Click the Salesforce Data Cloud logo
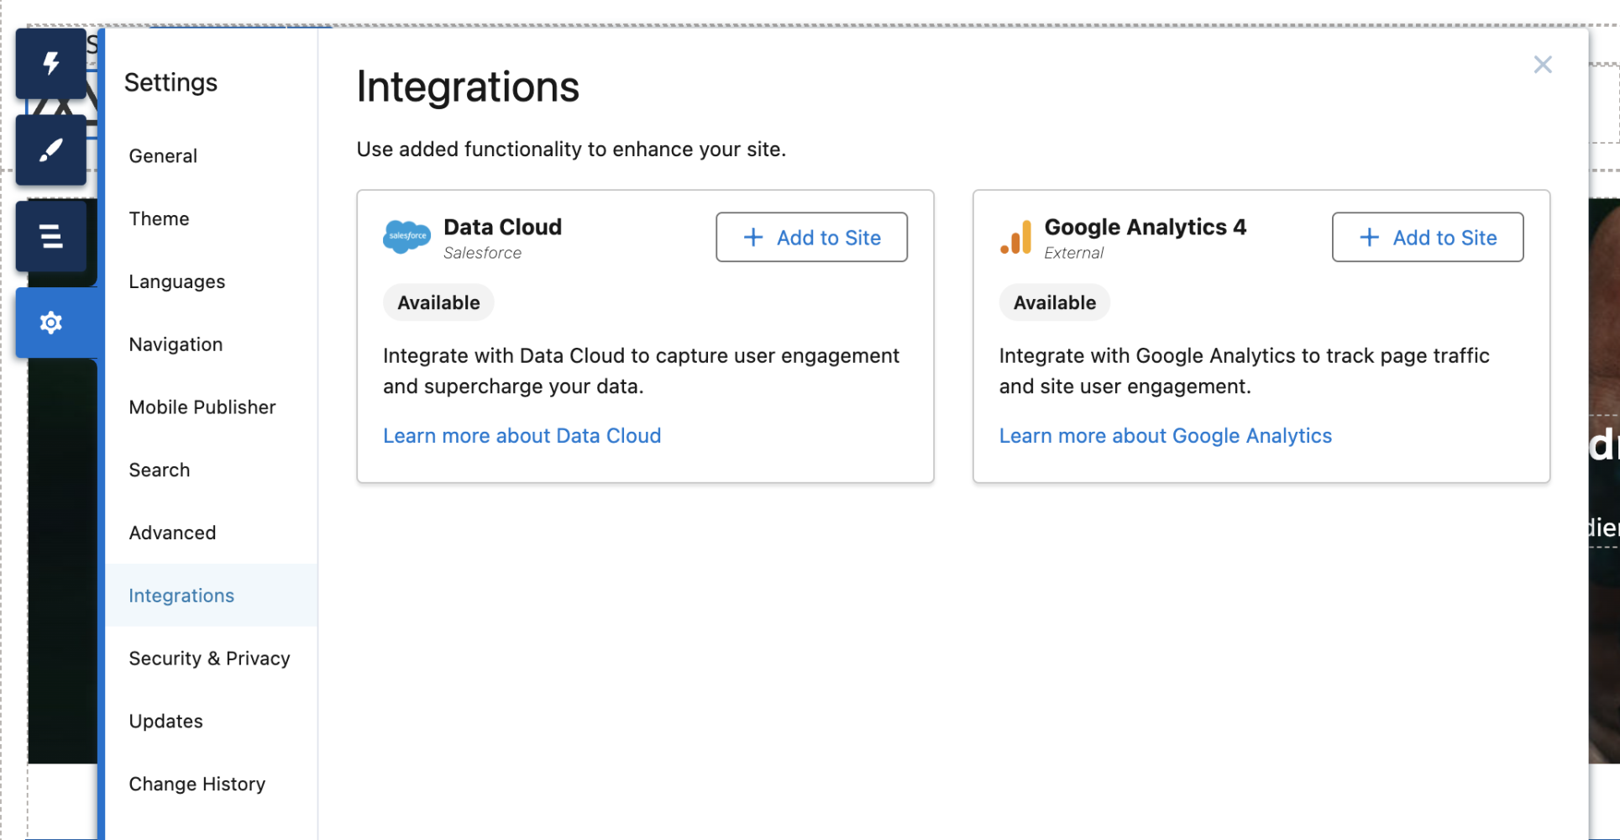The height and width of the screenshot is (840, 1620). pyautogui.click(x=407, y=237)
